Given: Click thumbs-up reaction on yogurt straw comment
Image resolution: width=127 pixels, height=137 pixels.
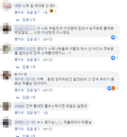Looking at the screenshot, I should (113, 37).
